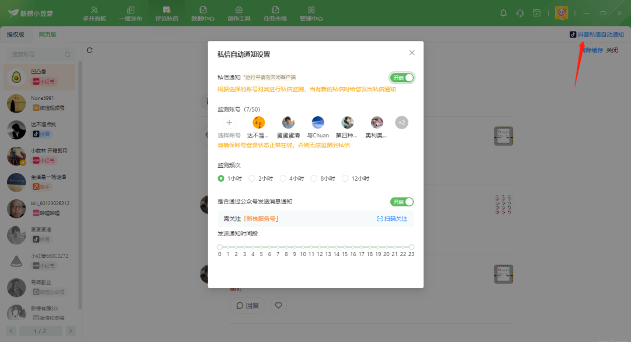Select 新榜有赚SIX account
631x342 pixels.
coord(40,313)
